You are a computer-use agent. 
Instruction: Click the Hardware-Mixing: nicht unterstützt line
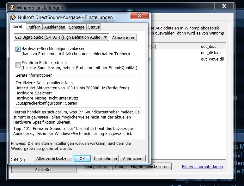coord(47,98)
